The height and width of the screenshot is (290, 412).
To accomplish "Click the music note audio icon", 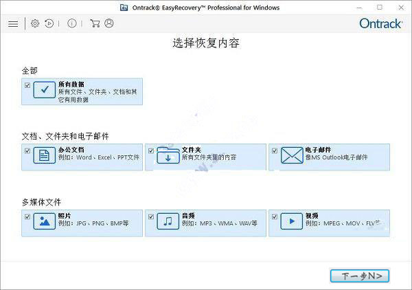I will pyautogui.click(x=168, y=222).
